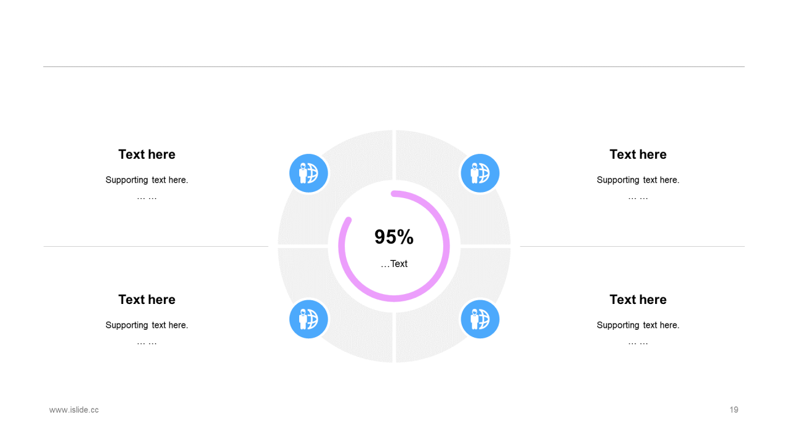Click the top-right blue globe person icon
This screenshot has width=788, height=443.
480,173
